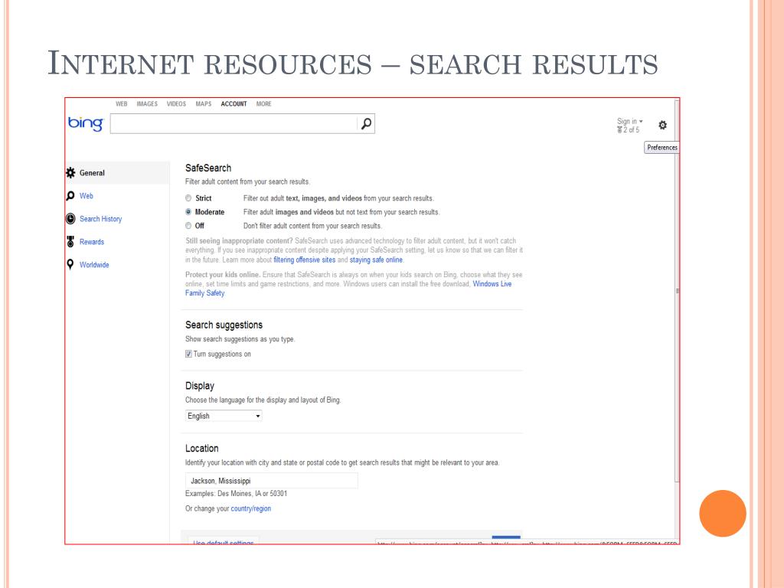Open Search History in the sidebar
The width and height of the screenshot is (784, 588).
point(100,219)
